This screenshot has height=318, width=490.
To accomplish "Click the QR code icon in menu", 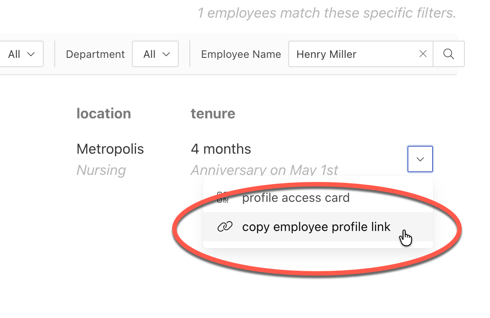I will 223,197.
